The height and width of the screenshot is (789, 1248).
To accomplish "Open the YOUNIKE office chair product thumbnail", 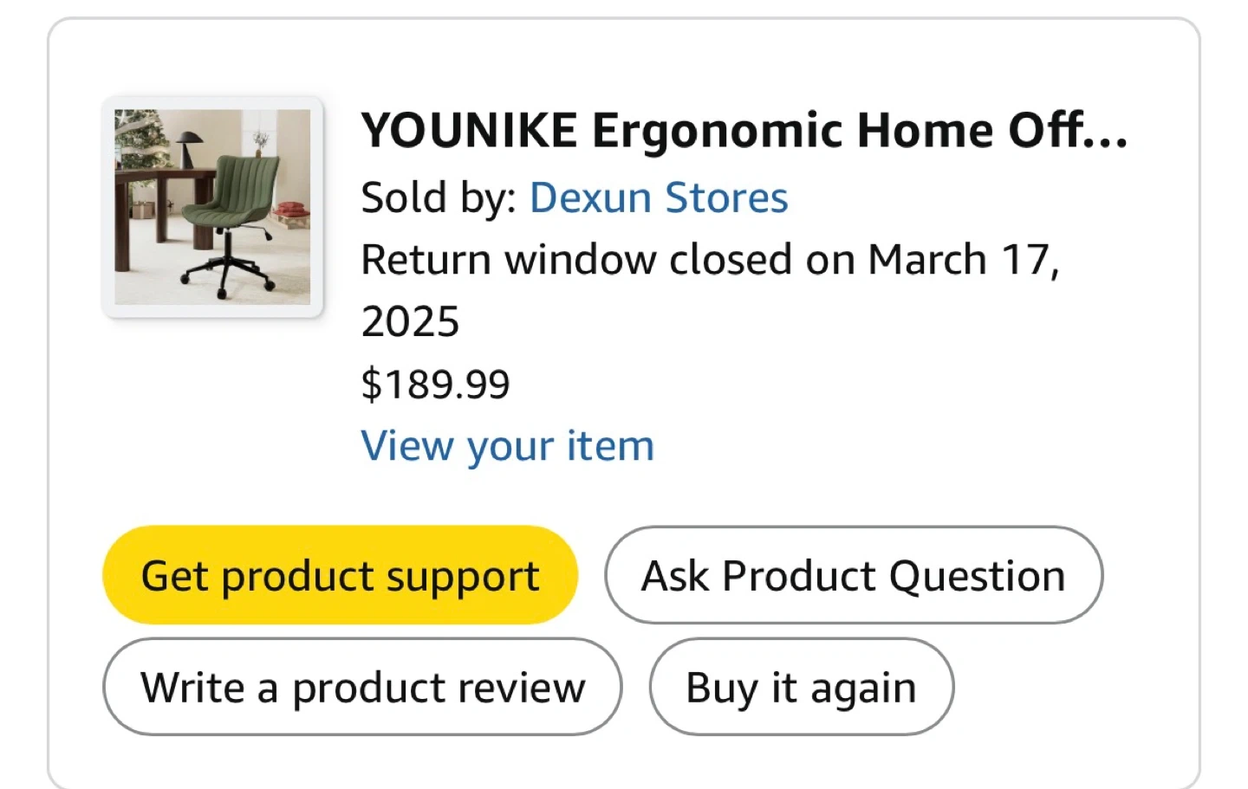I will click(x=212, y=207).
